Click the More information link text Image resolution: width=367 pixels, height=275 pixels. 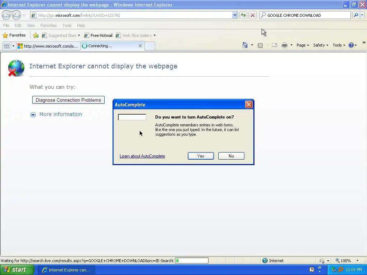(x=61, y=114)
